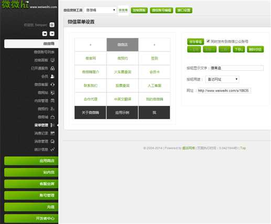Click the 上移 faded green button
Viewport: 271px width, 224px height.
[x=224, y=49]
